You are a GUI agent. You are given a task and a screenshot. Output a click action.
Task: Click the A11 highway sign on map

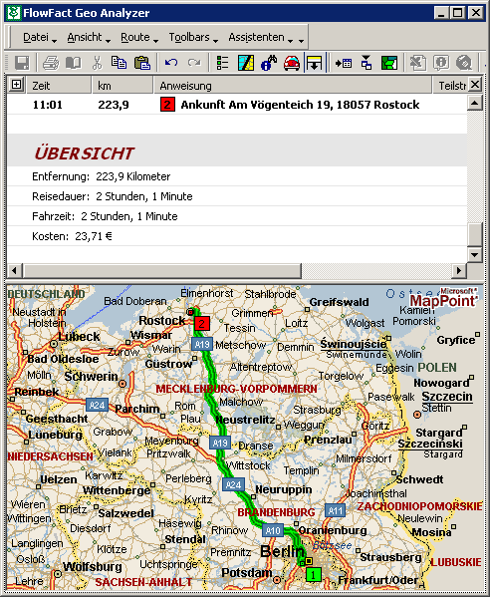tap(336, 510)
